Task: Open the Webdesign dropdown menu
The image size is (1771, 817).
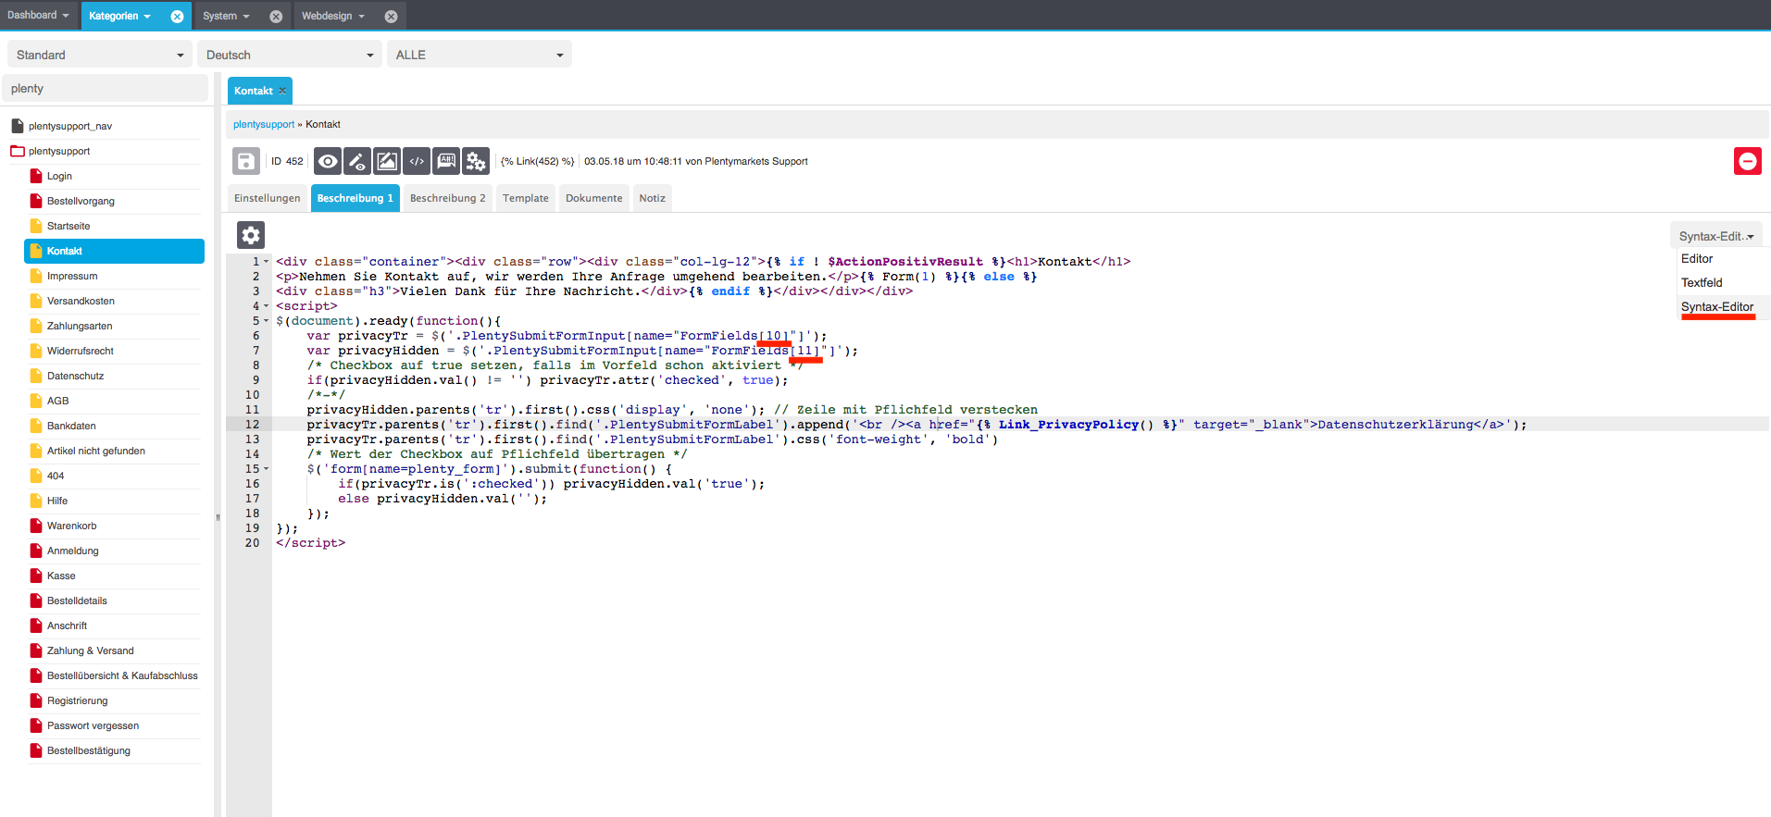Action: pyautogui.click(x=333, y=16)
